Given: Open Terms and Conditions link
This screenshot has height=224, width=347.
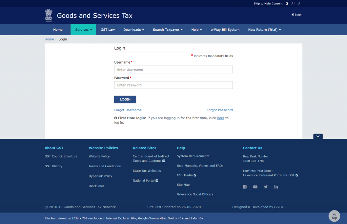Looking at the screenshot, I should tap(105, 166).
